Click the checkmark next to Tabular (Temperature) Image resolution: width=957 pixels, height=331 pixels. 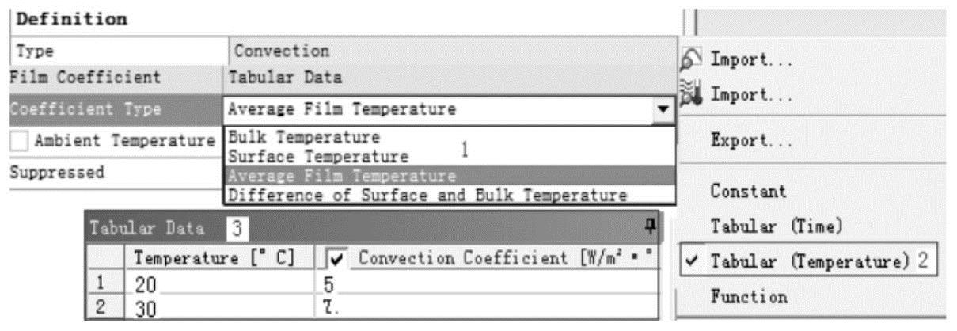click(x=692, y=261)
